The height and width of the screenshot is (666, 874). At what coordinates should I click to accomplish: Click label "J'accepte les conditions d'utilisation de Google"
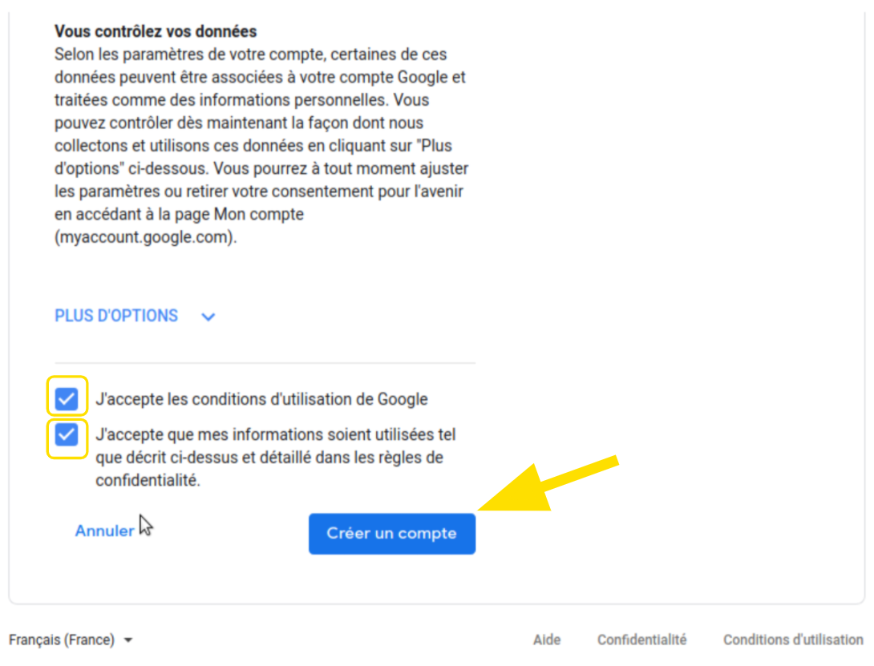pyautogui.click(x=262, y=399)
